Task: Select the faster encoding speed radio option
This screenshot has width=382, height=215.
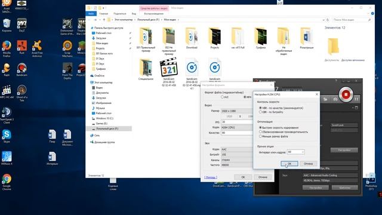Action: click(260, 127)
